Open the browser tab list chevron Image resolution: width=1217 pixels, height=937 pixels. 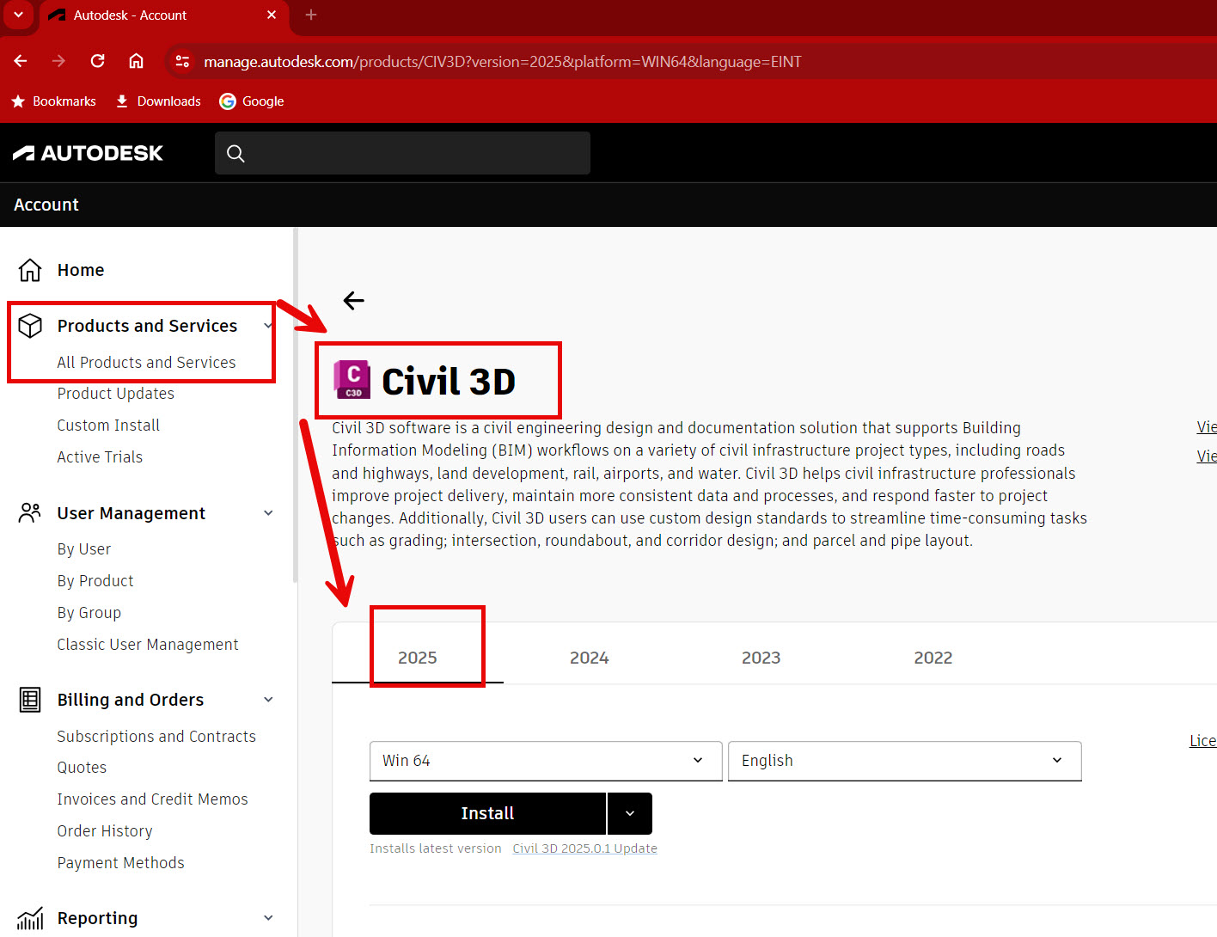(x=18, y=15)
